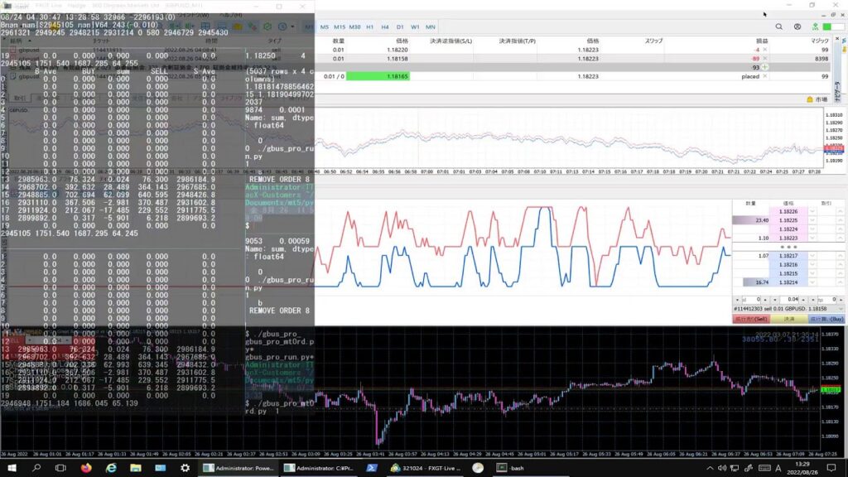Increase price 1.18223 using its up arrow
Screen dimensions: 848x477
click(839, 238)
